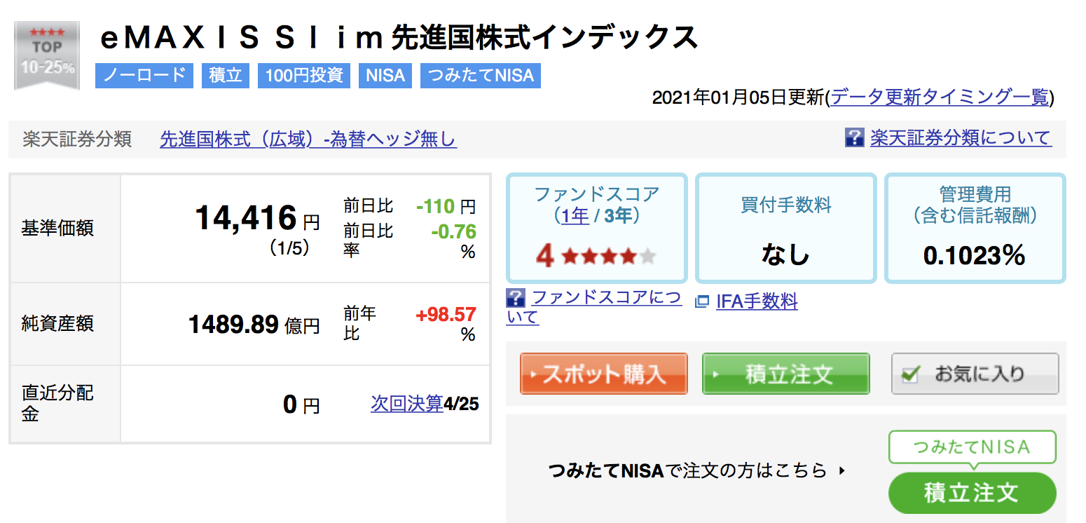Click the green 積立注文 button beside スポット購入
The width and height of the screenshot is (1086, 523).
785,374
